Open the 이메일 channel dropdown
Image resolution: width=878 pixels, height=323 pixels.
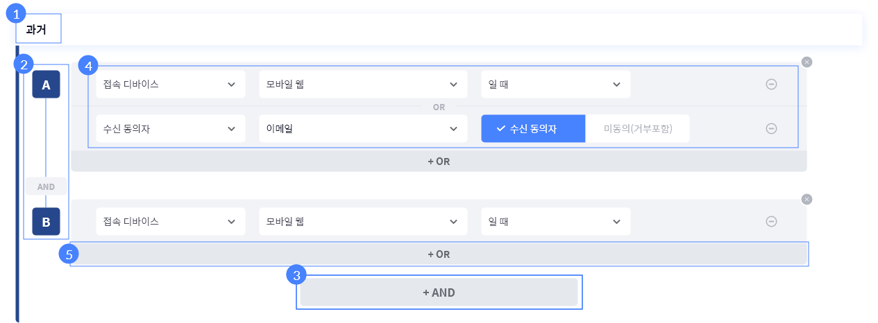pos(362,128)
